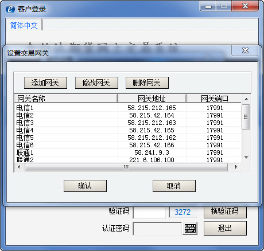Viewport: 264px width, 251px height.
Task: Switch to the 简体中文 tab
Action: click(x=24, y=25)
